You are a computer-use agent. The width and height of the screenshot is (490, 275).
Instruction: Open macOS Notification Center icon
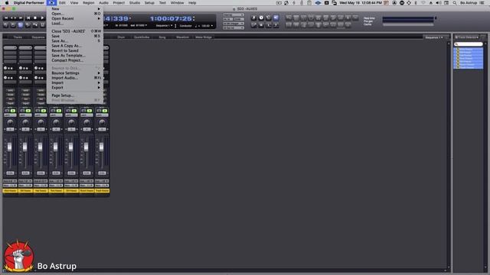click(482, 3)
